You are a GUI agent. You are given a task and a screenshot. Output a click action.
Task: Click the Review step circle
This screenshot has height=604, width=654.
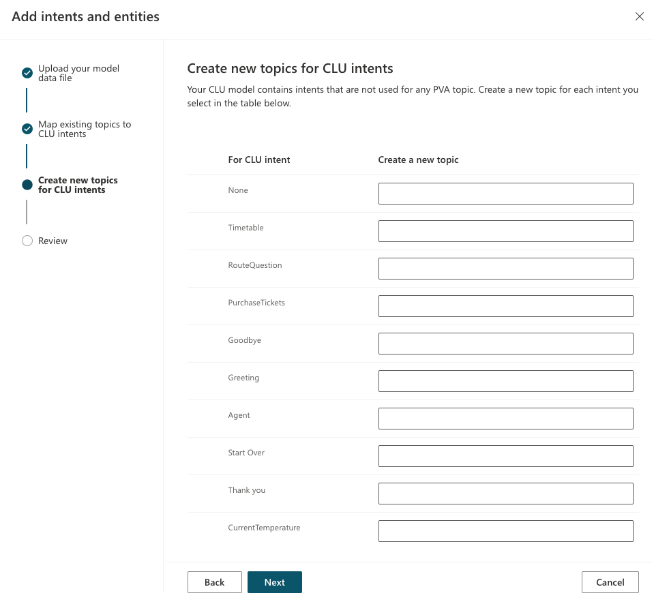27,241
